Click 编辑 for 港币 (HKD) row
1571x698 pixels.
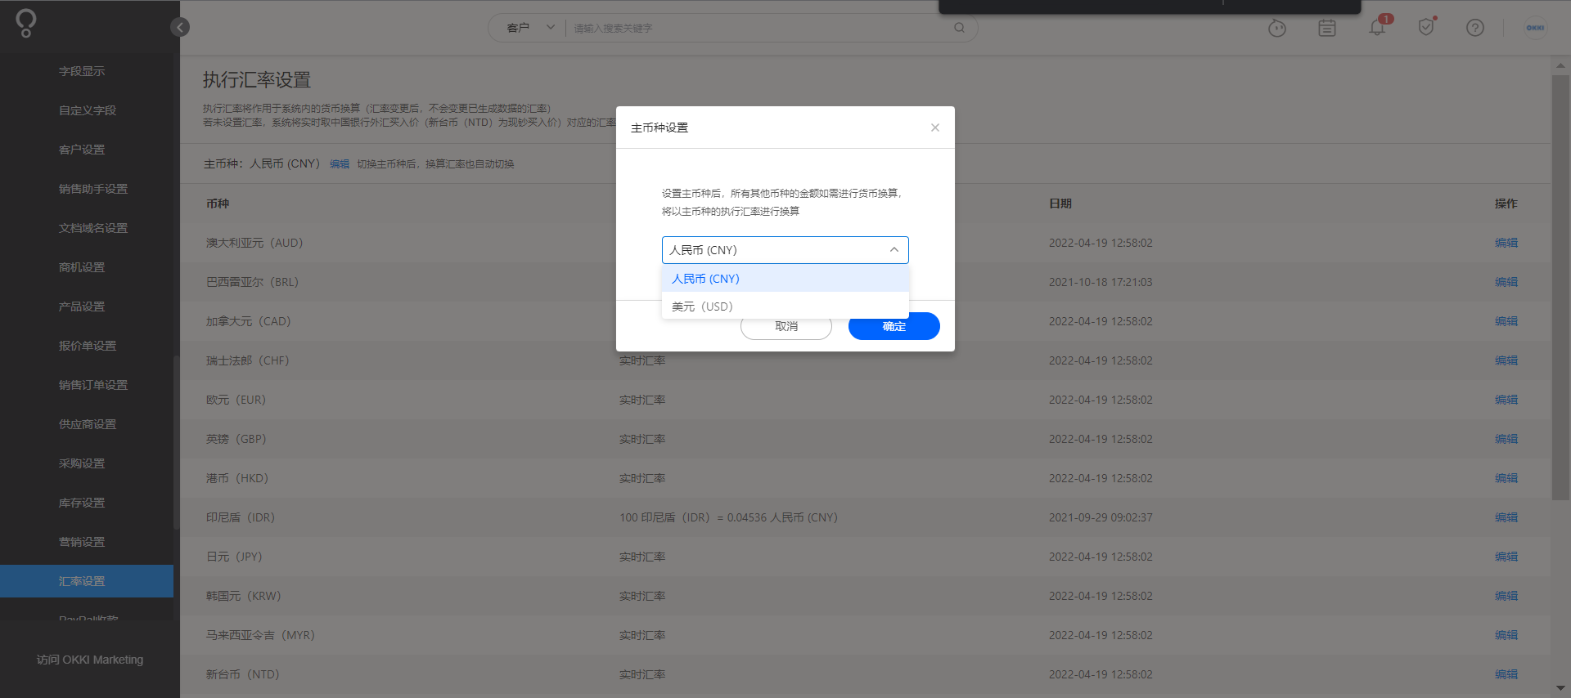(x=1506, y=478)
